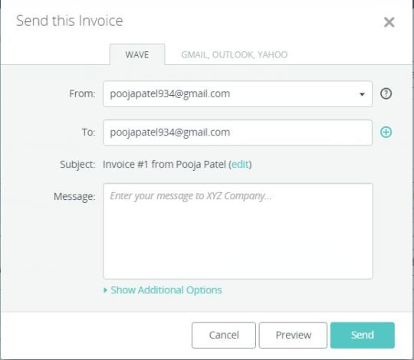The image size is (414, 360).
Task: Click the To: field label
Action: click(x=88, y=133)
